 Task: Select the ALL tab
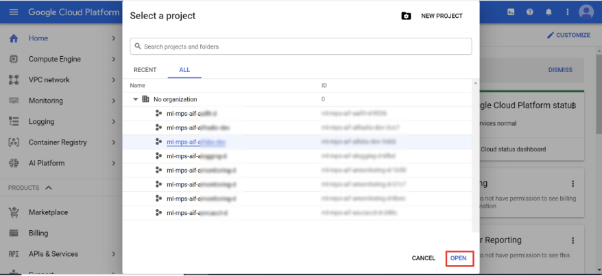[x=184, y=70]
